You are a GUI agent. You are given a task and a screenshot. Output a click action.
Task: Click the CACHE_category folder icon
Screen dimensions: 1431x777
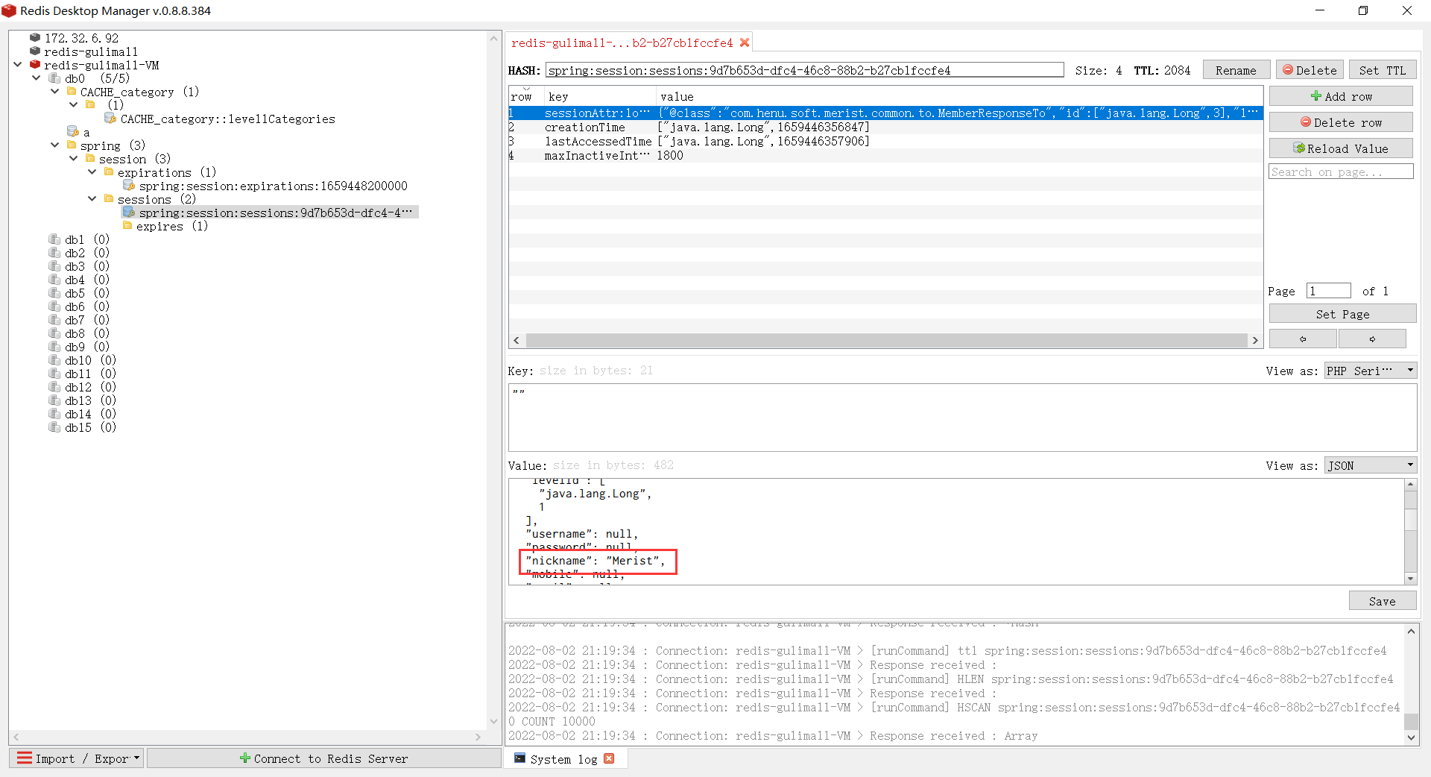coord(72,91)
